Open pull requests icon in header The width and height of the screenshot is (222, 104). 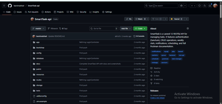205,6
